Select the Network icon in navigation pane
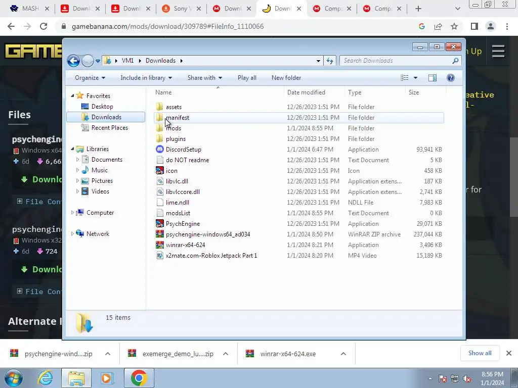This screenshot has width=518, height=388. click(x=79, y=233)
